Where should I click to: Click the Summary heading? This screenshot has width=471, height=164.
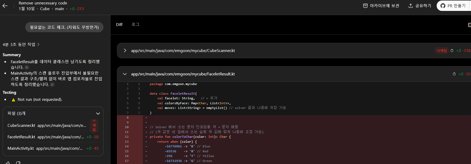(x=12, y=55)
